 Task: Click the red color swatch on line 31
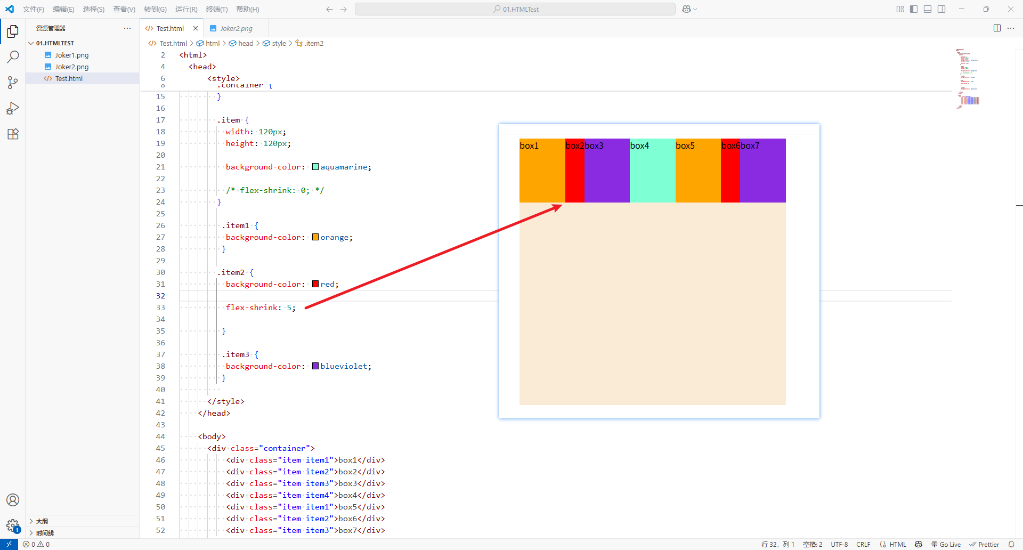point(315,284)
